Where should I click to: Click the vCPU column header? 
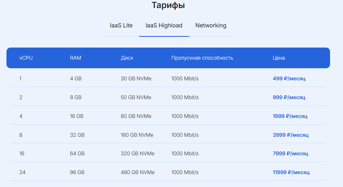coord(26,58)
